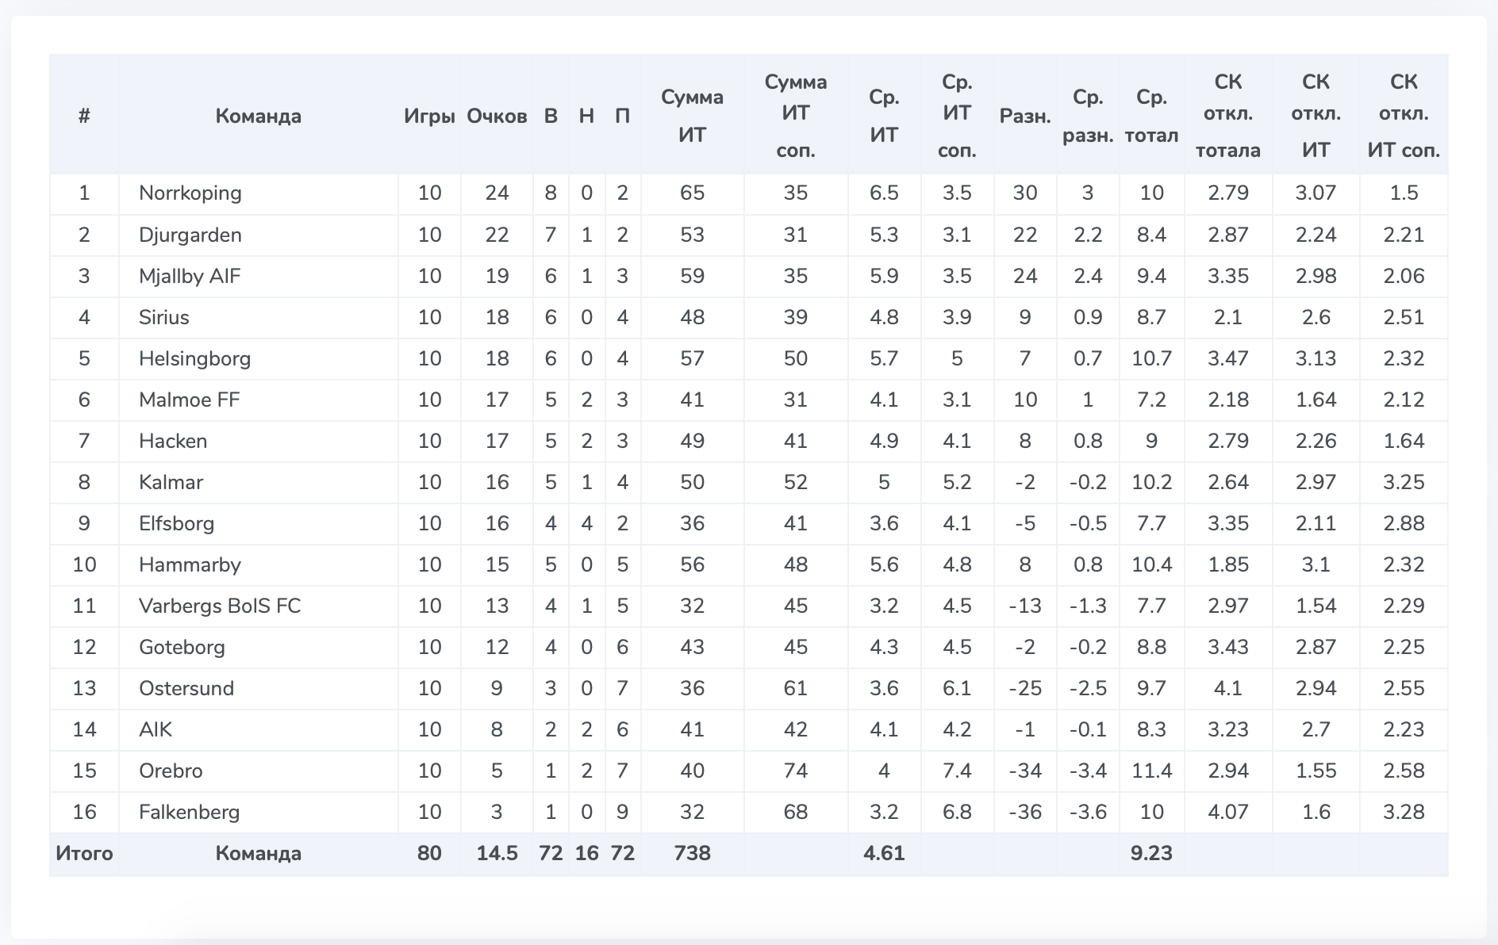Viewport: 1498px width, 945px height.
Task: Click Falkenberg's СК откл. ИТ соп. value 3.28
Action: pyautogui.click(x=1404, y=812)
